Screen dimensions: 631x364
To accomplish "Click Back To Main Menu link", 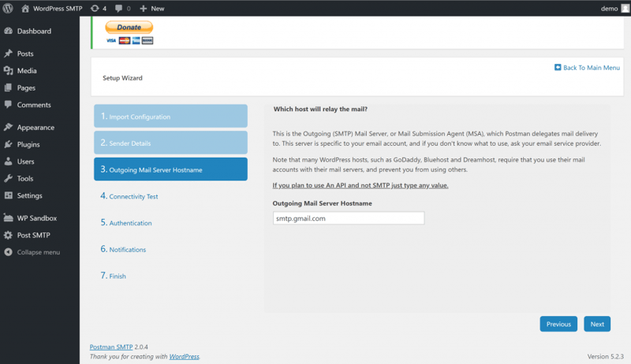I will (587, 68).
